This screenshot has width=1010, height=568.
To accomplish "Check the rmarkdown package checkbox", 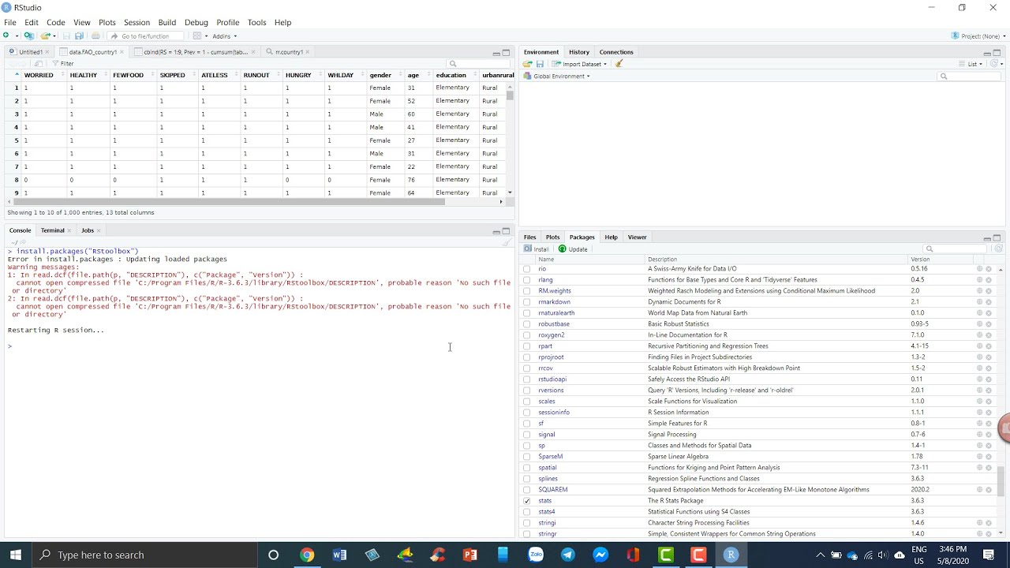I will pos(527,302).
